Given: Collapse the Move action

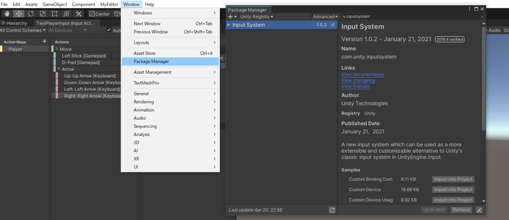Looking at the screenshot, I should tap(57, 49).
